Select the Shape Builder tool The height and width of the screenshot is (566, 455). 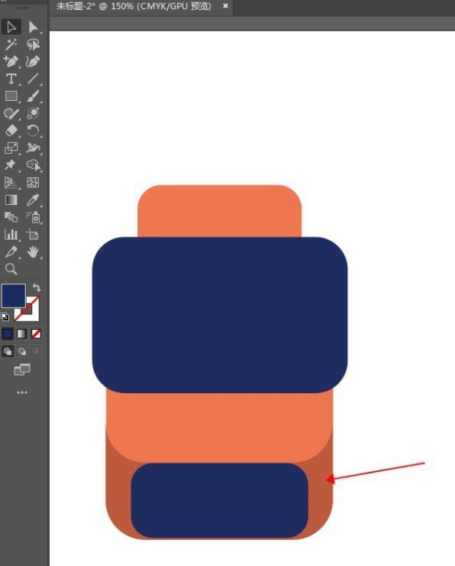[x=33, y=165]
